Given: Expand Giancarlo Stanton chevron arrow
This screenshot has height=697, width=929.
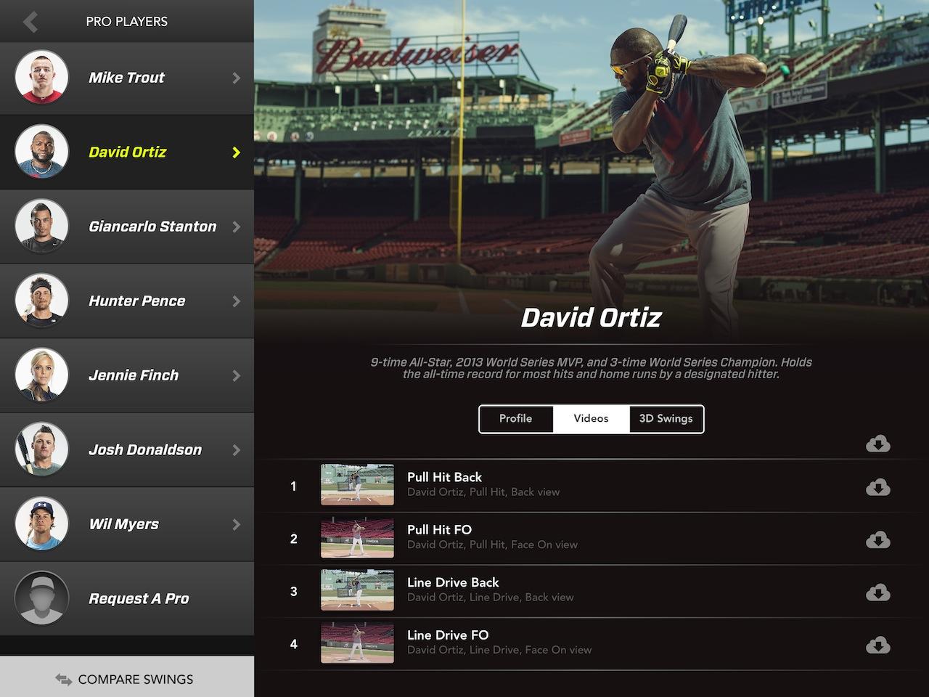Looking at the screenshot, I should pos(236,227).
